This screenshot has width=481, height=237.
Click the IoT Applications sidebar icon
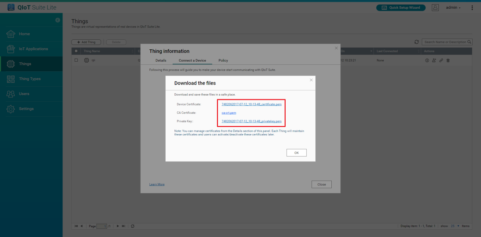11,49
